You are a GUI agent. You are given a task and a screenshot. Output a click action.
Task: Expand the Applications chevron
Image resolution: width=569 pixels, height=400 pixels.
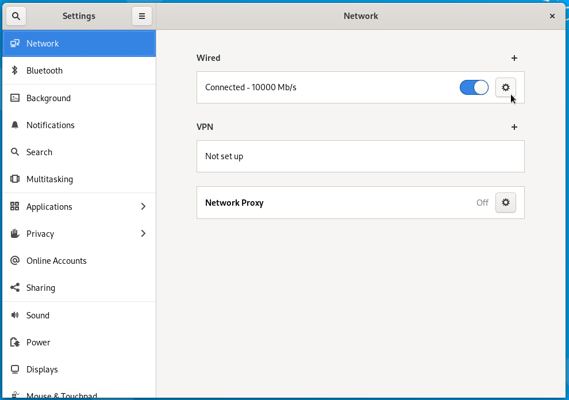[x=143, y=206]
